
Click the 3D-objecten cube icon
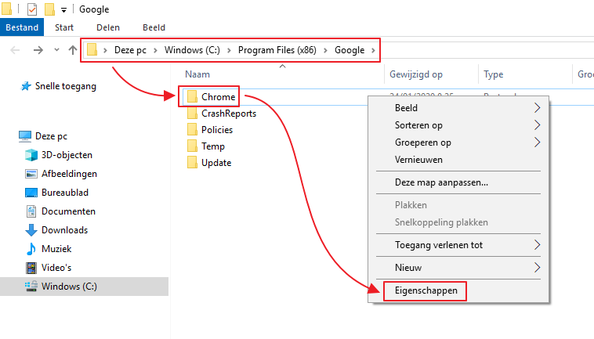click(x=31, y=155)
